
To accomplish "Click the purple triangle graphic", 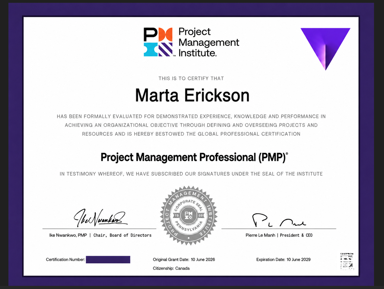I will tap(325, 49).
